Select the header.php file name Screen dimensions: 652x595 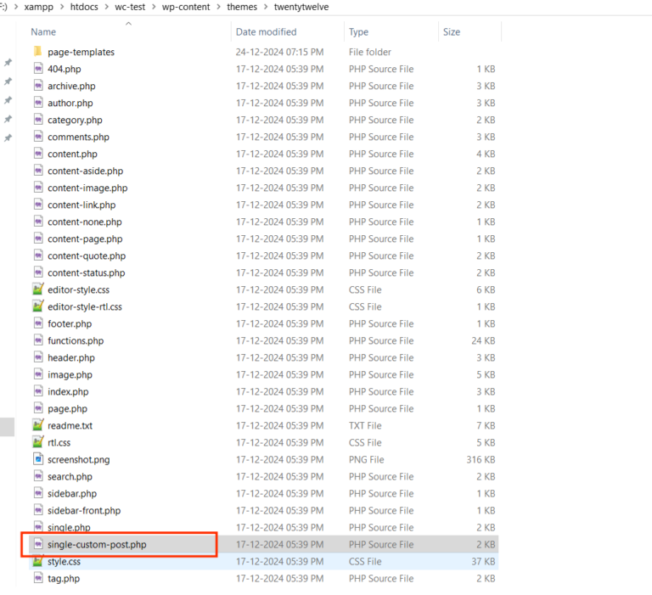point(71,357)
